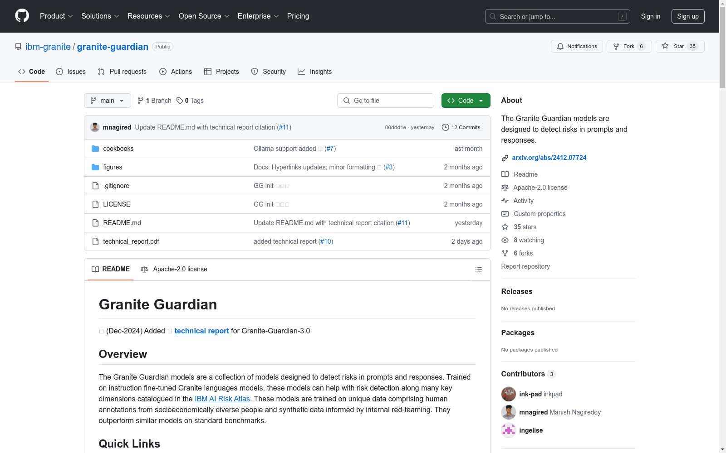The image size is (726, 453).
Task: Open the cookbooks folder name
Action: tap(118, 149)
